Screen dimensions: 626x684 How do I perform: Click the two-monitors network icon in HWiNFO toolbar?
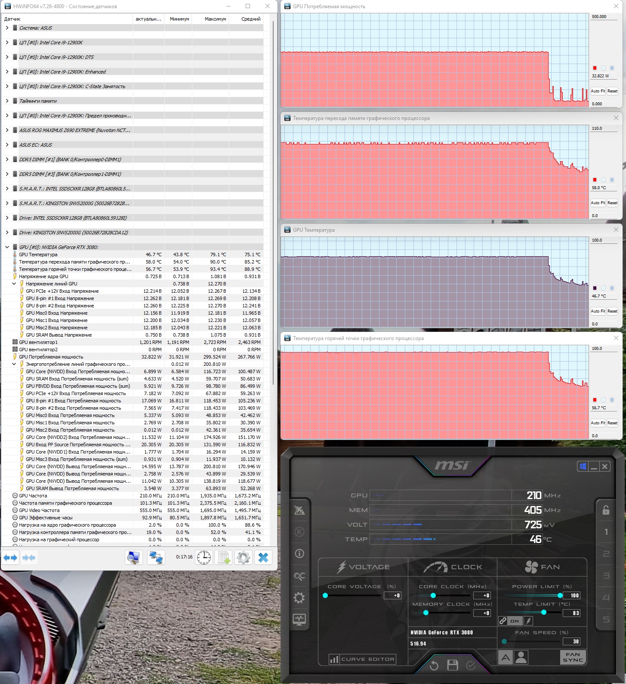coord(156,558)
